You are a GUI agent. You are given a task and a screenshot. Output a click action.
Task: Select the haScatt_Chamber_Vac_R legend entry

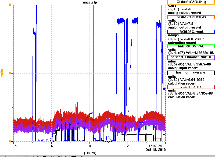pyautogui.click(x=191, y=57)
